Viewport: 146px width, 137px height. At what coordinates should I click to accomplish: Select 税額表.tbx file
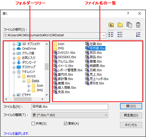95,66
